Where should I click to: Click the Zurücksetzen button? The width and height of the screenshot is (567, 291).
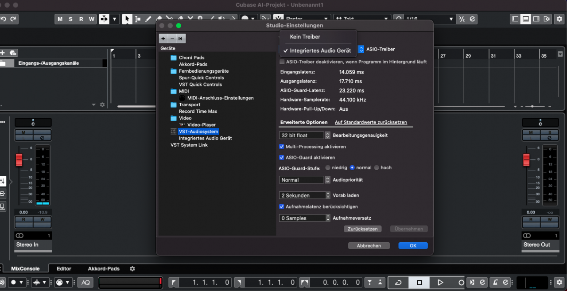[362, 229]
